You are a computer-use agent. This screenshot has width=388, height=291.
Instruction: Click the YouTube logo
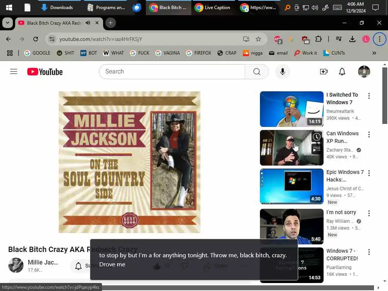tap(45, 72)
